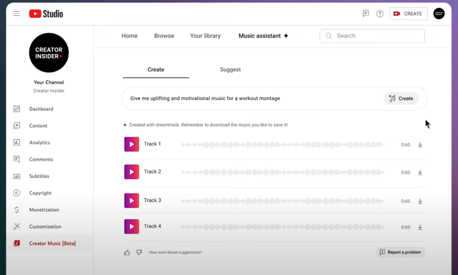Go to the Home tab
Viewport: 458px width, 275px height.
pyautogui.click(x=129, y=36)
